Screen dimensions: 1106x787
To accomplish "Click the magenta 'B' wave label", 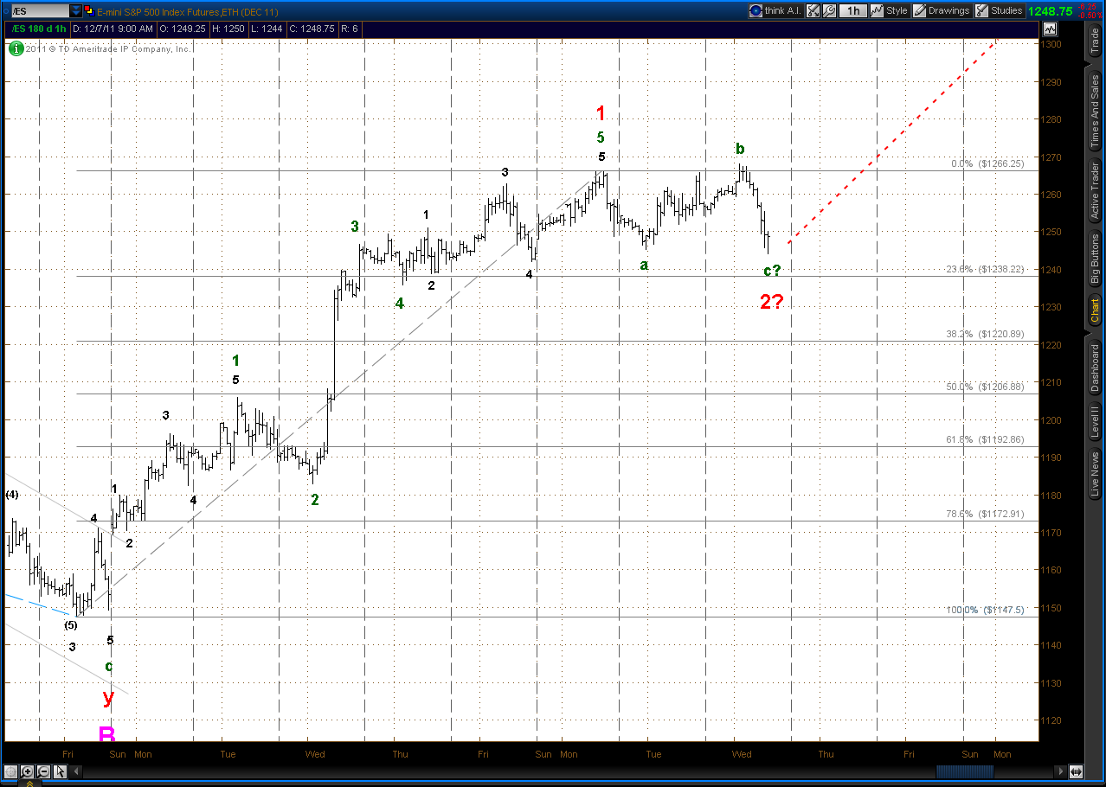I will click(106, 734).
